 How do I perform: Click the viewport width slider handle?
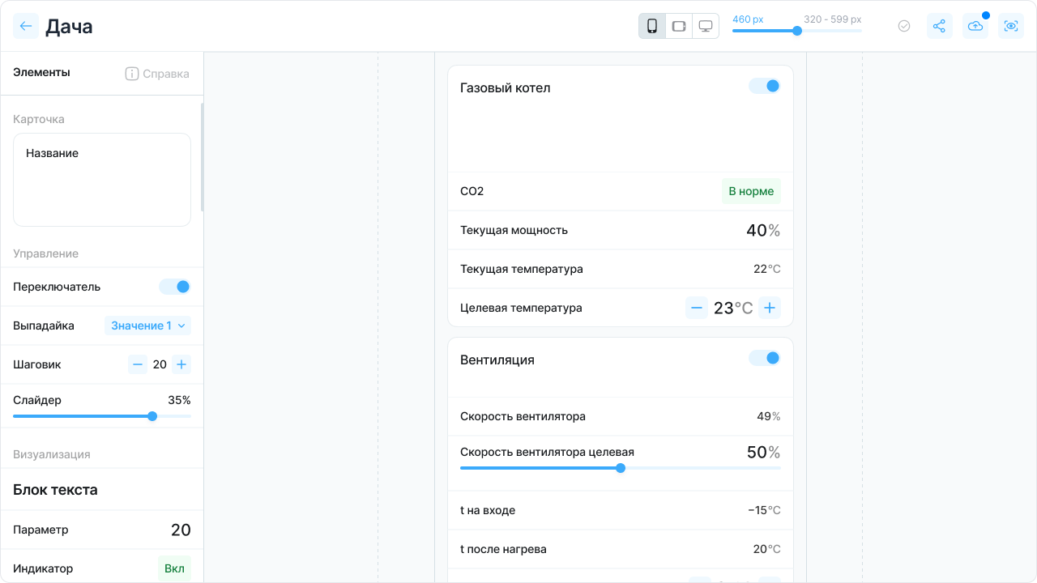coord(797,31)
